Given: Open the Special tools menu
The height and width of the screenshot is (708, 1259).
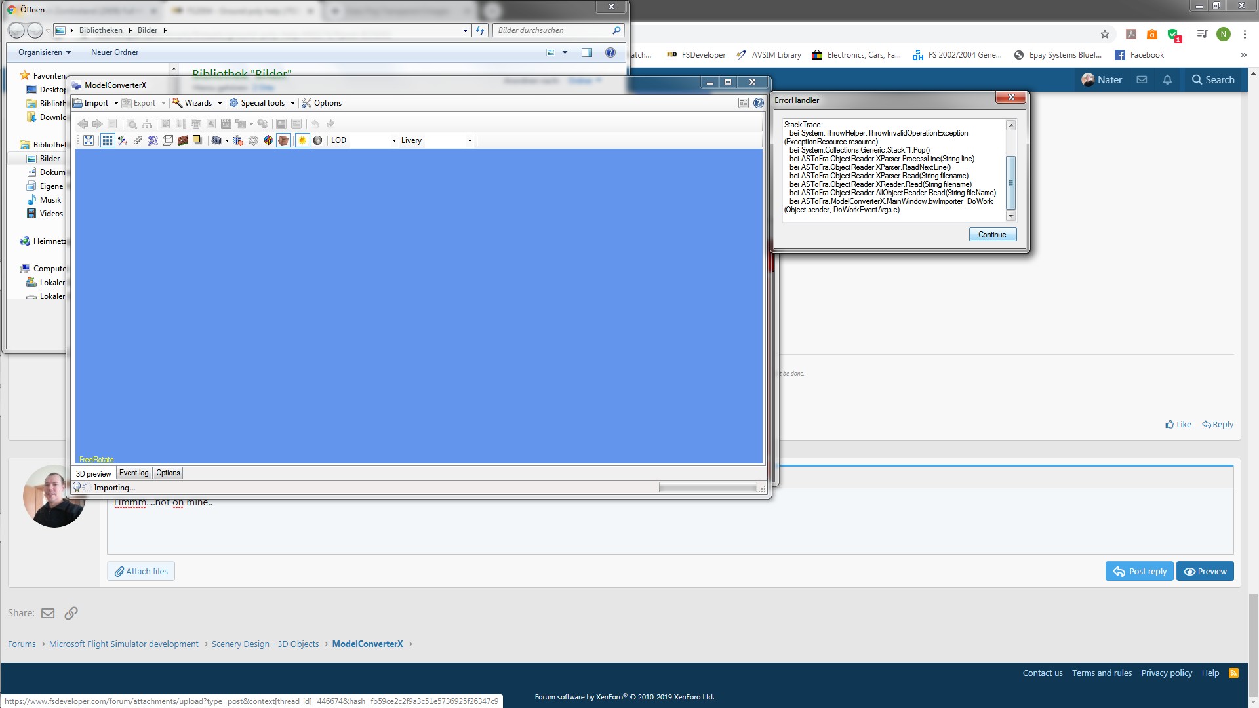Looking at the screenshot, I should coord(262,103).
